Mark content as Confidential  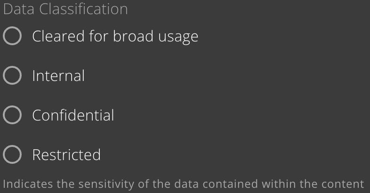12,115
